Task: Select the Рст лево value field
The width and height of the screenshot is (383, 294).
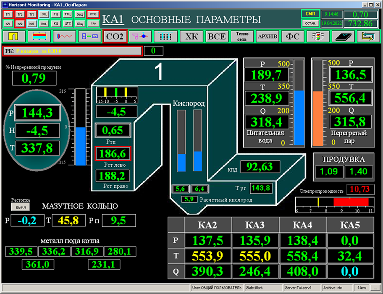Action: click(x=113, y=155)
